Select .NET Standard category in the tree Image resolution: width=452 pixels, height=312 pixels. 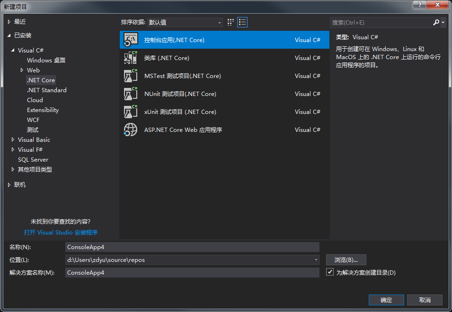click(47, 90)
